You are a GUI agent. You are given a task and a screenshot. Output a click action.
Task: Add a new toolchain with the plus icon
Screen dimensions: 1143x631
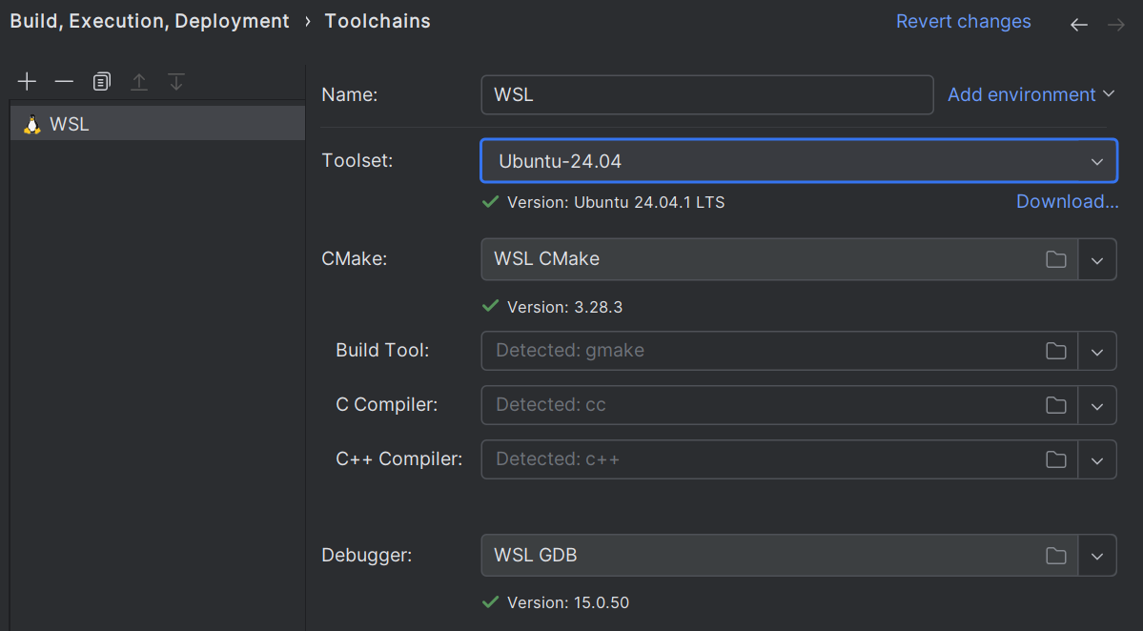(27, 81)
